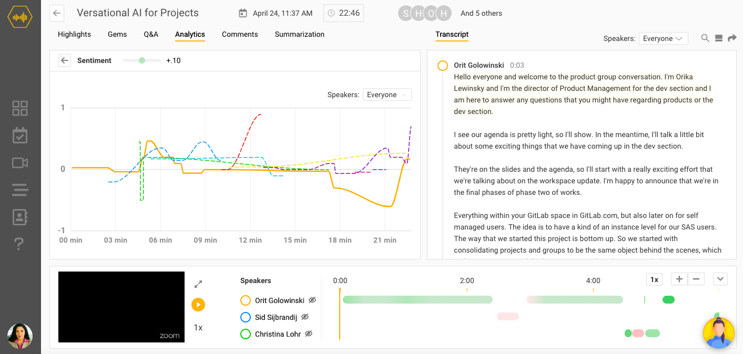Image resolution: width=743 pixels, height=354 pixels.
Task: Click Orit's first long green speech segment
Action: [418, 300]
